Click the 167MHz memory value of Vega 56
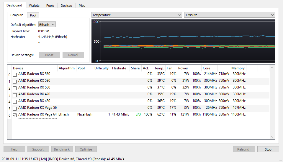Screen dimensions: 283x162 point(239,108)
